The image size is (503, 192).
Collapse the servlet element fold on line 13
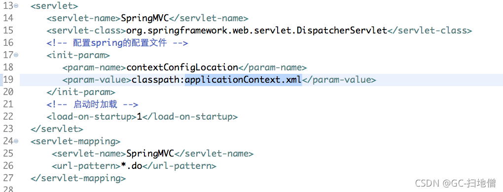[16, 6]
